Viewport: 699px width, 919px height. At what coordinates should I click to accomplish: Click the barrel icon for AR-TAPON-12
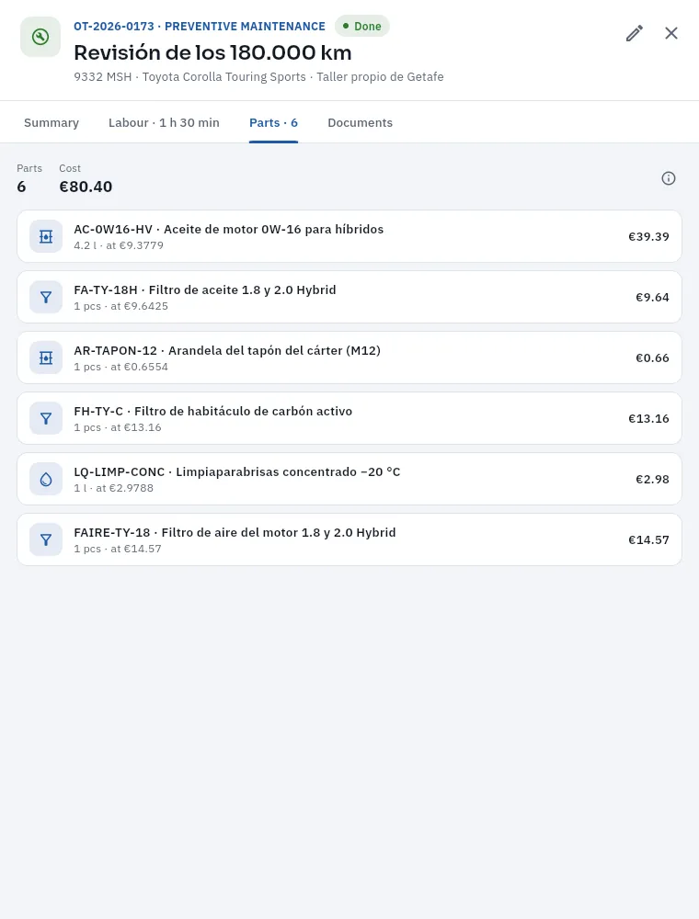46,357
